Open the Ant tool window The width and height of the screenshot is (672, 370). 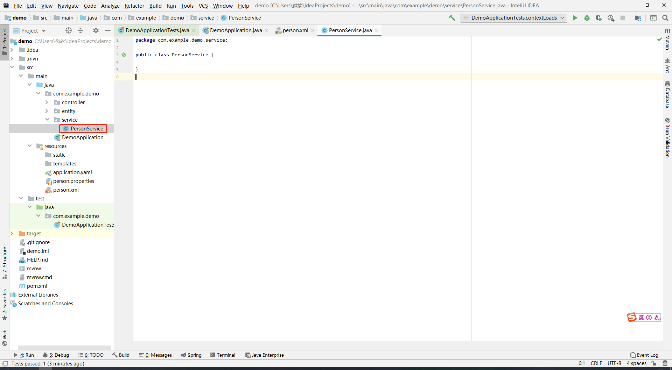click(667, 65)
